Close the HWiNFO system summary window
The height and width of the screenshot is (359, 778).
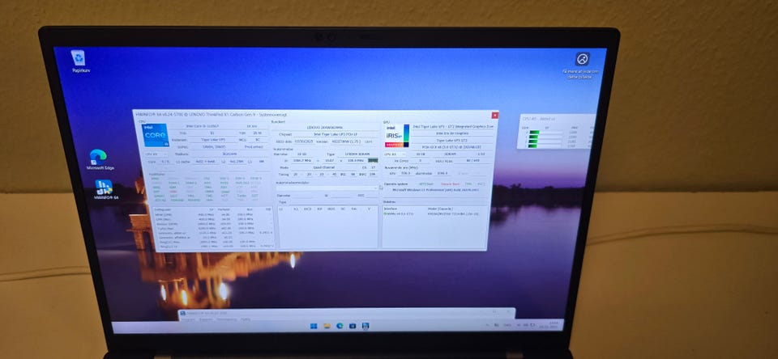pos(494,116)
